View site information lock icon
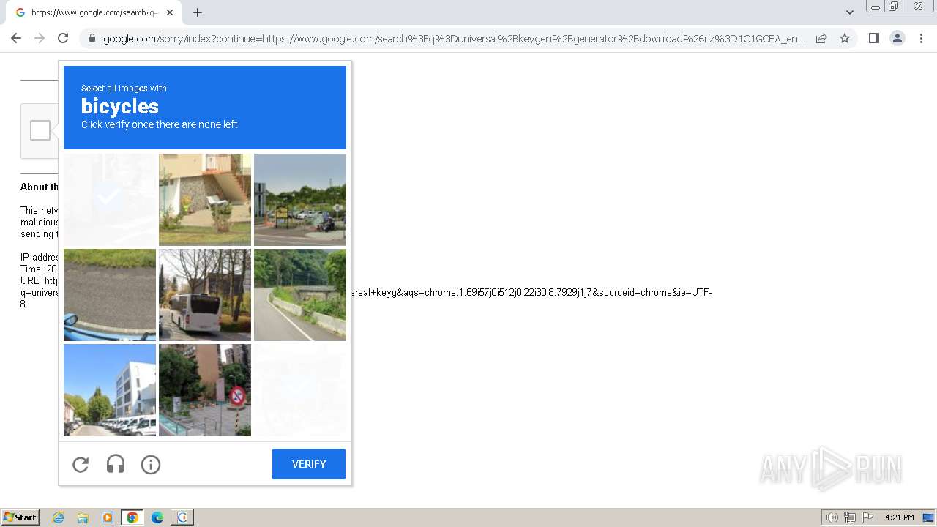Viewport: 937px width, 527px height. tap(92, 39)
